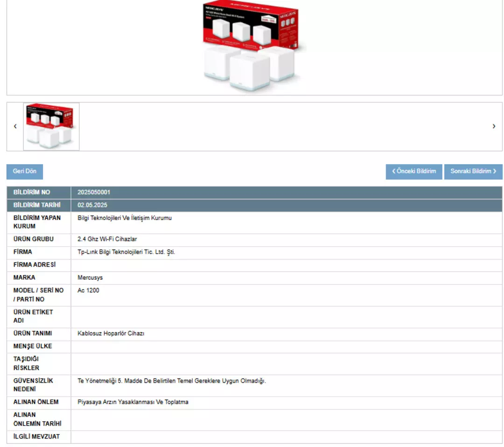Viewport: 504px width, 447px height.
Task: Select the 2.4 Ghz Wi-Fi Cihazlar value
Action: (x=107, y=239)
